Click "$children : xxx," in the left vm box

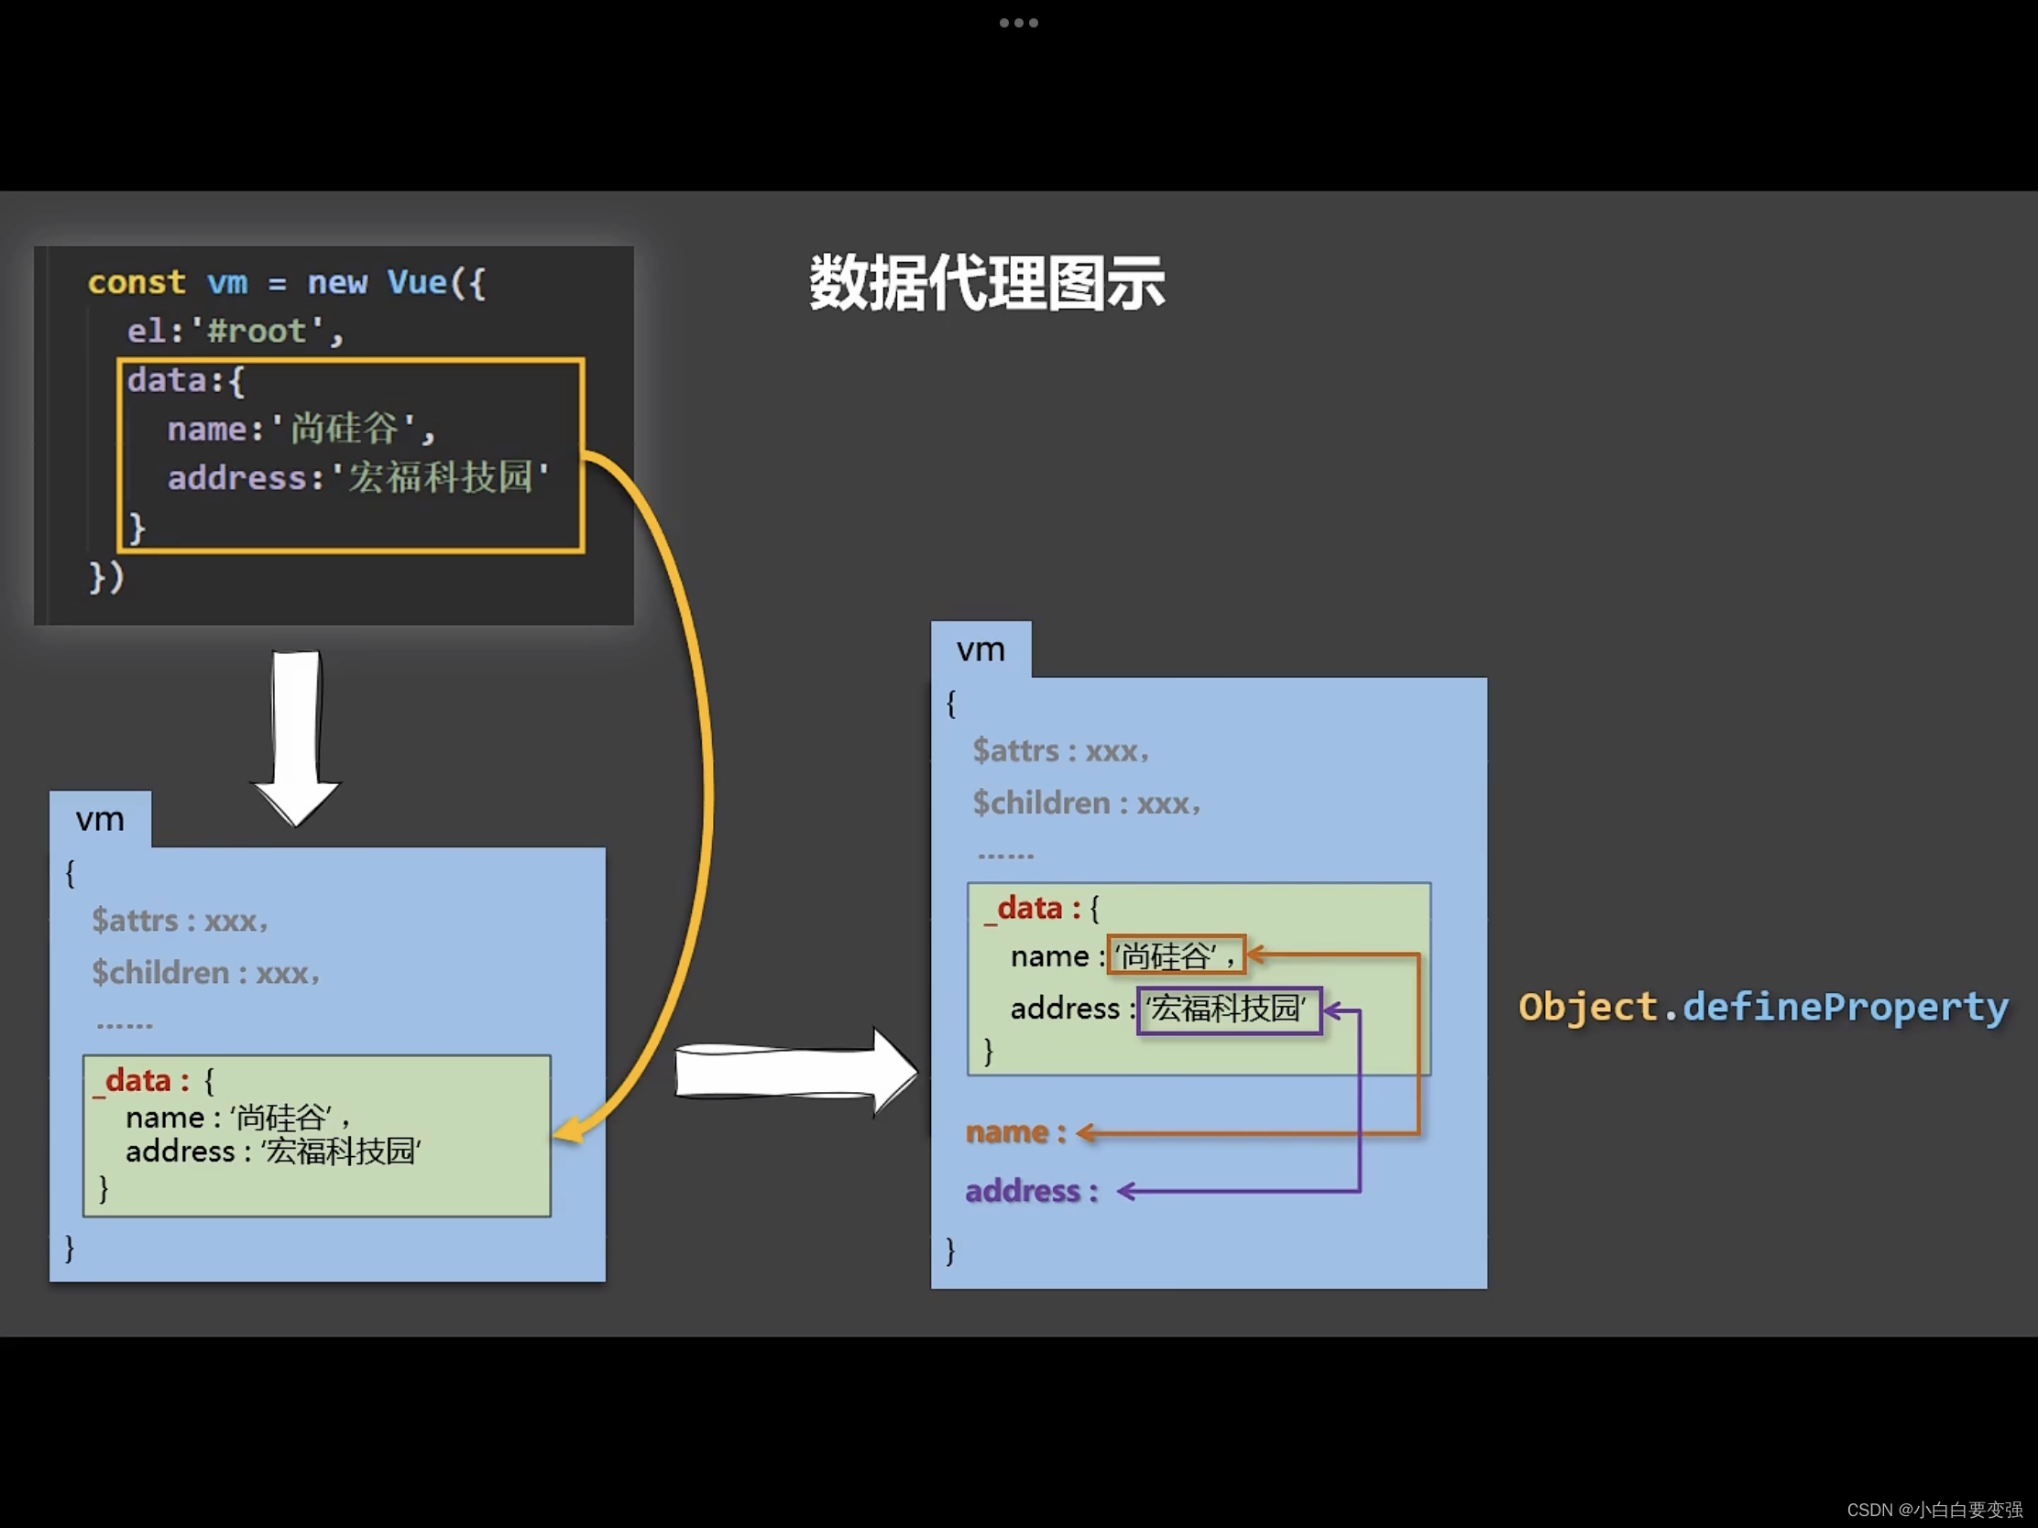(x=205, y=973)
